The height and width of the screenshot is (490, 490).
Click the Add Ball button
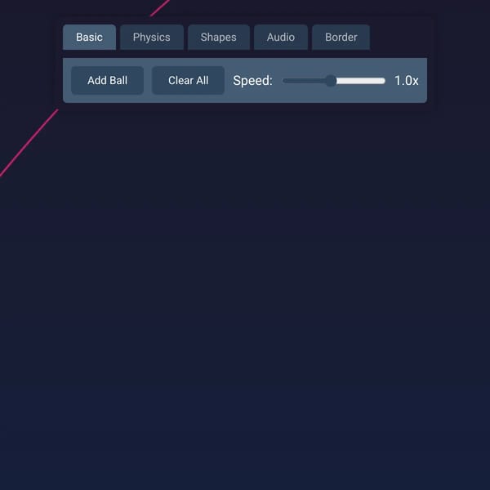[x=107, y=80]
